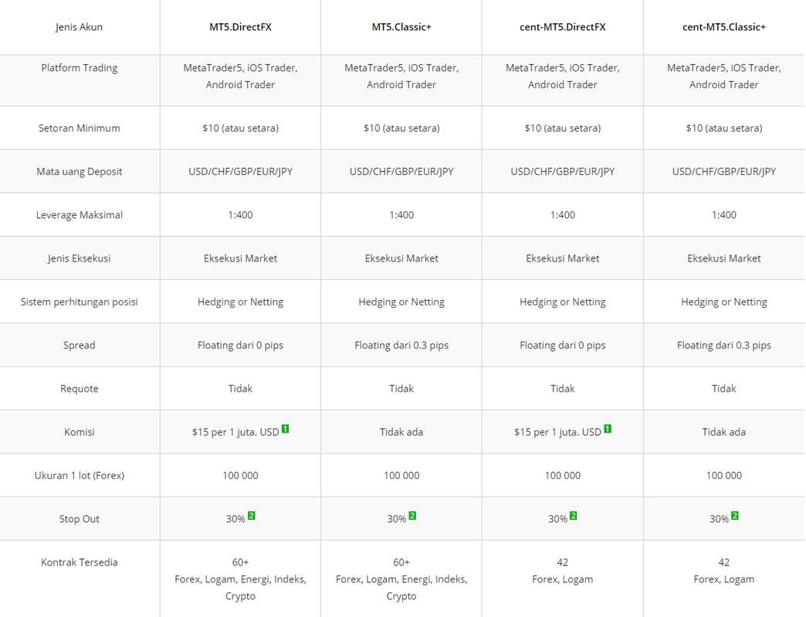Click the Setoran Minimum row label
Screen dimensions: 806x617
click(80, 128)
